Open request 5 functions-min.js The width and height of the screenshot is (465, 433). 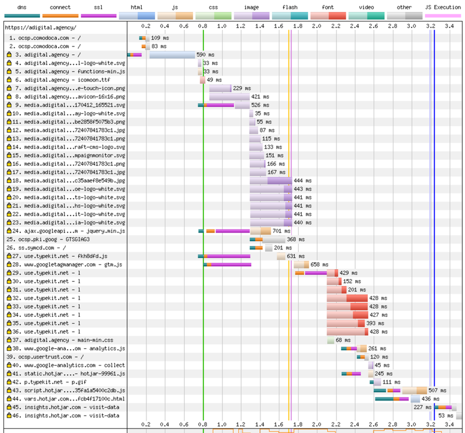pyautogui.click(x=70, y=71)
